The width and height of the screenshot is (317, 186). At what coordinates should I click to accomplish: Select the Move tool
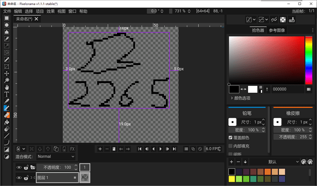[x=6, y=73]
